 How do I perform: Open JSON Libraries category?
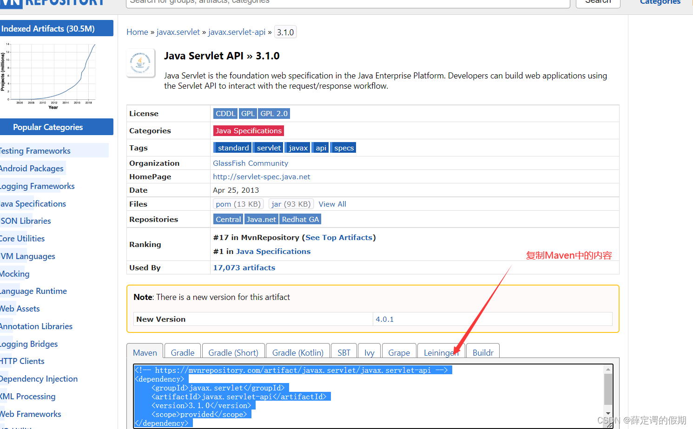coord(26,221)
